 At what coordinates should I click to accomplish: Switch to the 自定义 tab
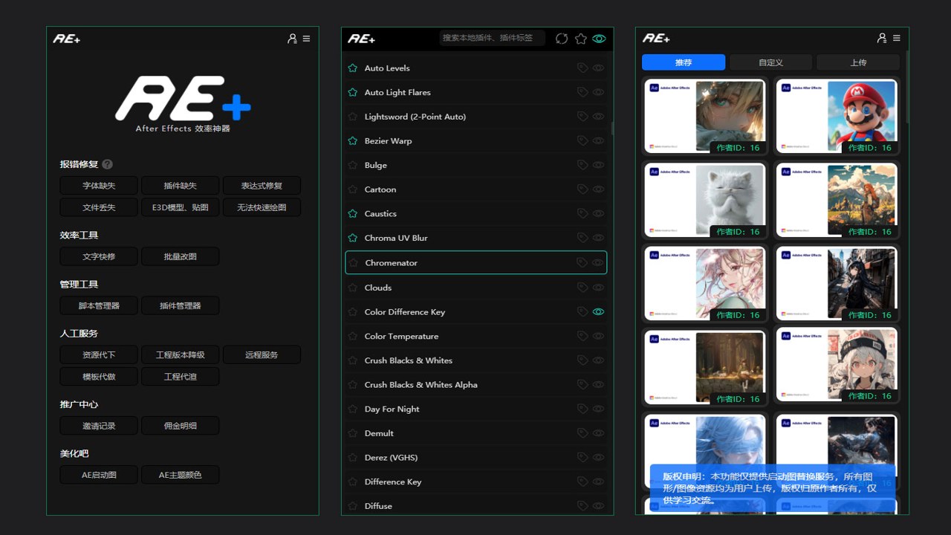(x=770, y=62)
